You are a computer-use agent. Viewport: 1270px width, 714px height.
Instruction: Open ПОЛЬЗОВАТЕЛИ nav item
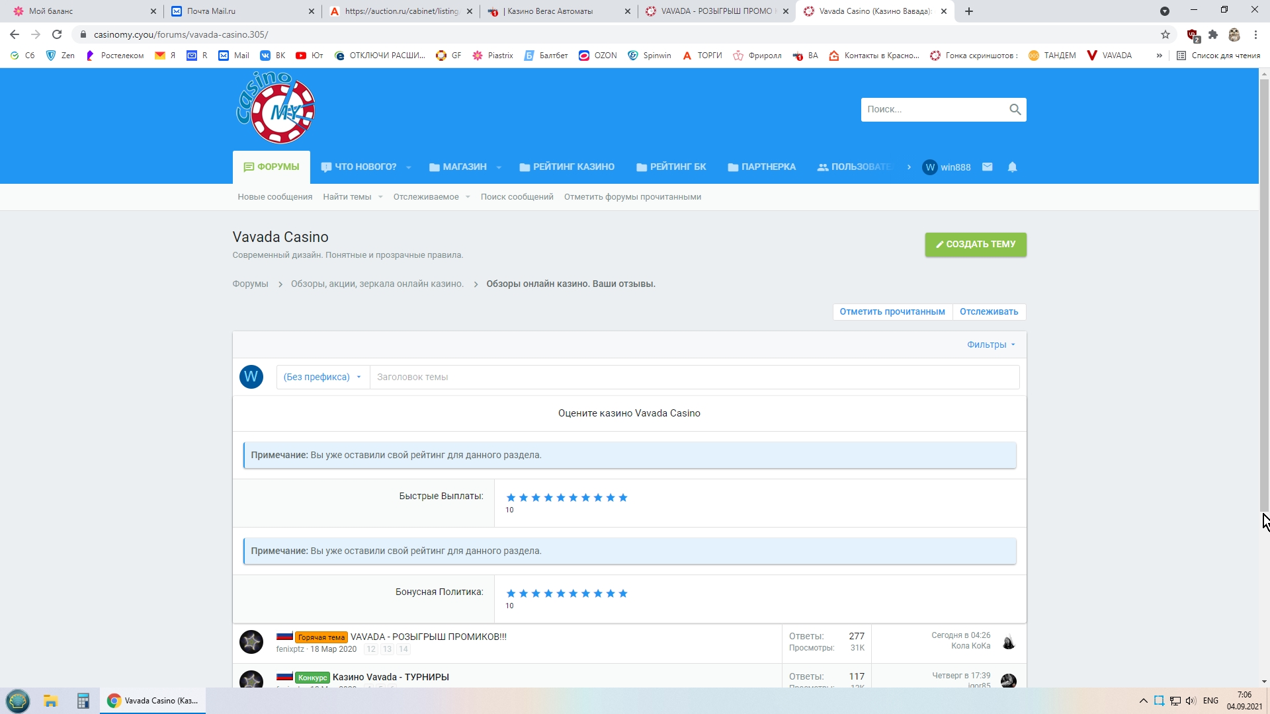pyautogui.click(x=855, y=167)
